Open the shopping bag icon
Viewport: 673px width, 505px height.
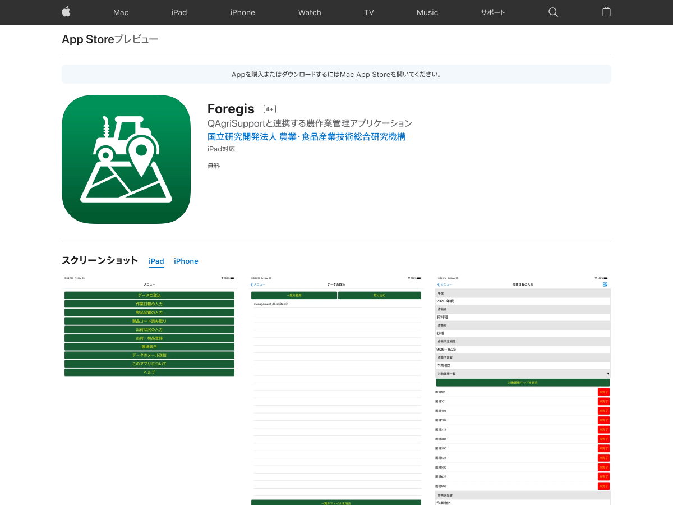(606, 12)
